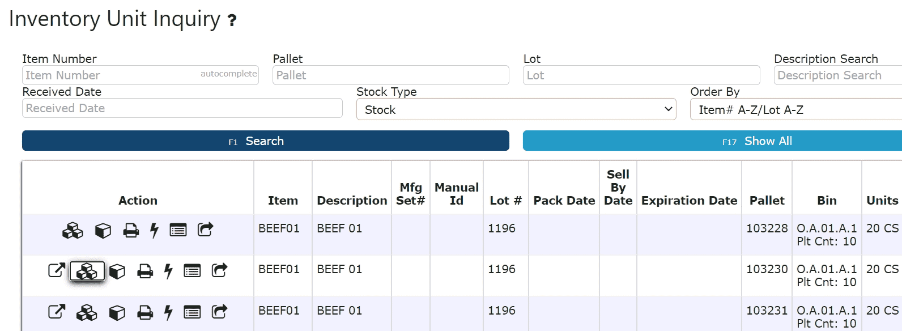Click the help question mark beside title
The width and height of the screenshot is (902, 331).
(x=232, y=21)
